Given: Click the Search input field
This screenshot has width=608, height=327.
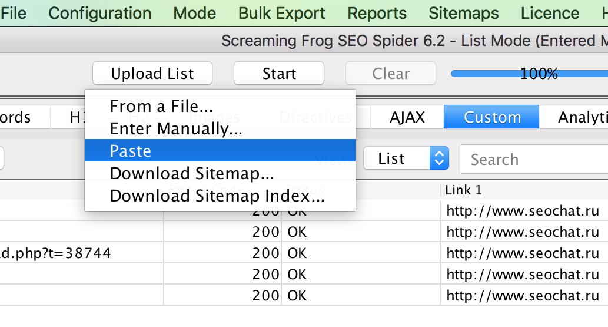Looking at the screenshot, I should pos(534,159).
